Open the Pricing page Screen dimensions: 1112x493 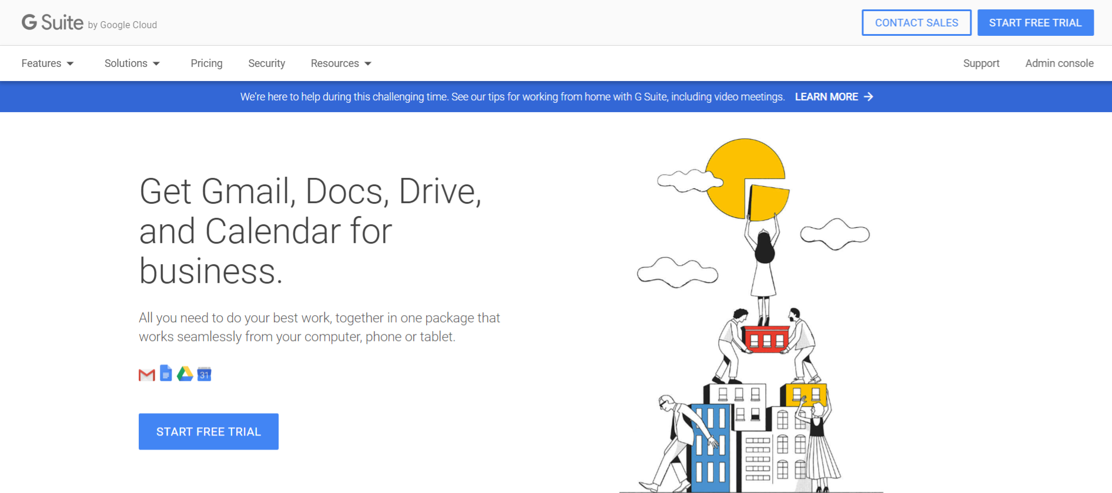pos(207,63)
